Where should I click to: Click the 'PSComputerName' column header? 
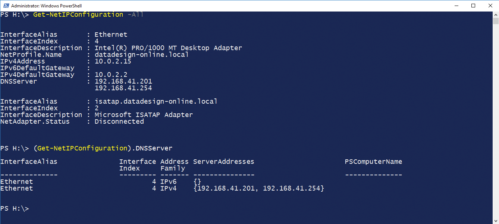(373, 162)
